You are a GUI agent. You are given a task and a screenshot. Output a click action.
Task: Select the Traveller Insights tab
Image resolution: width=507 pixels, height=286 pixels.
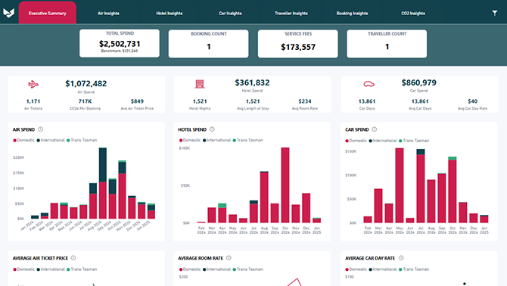click(x=291, y=14)
